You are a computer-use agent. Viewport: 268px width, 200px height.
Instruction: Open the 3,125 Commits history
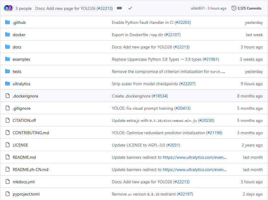[246, 8]
